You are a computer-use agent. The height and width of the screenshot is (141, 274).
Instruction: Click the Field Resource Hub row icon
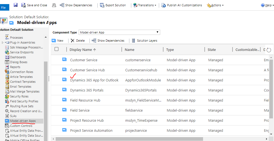point(64,100)
